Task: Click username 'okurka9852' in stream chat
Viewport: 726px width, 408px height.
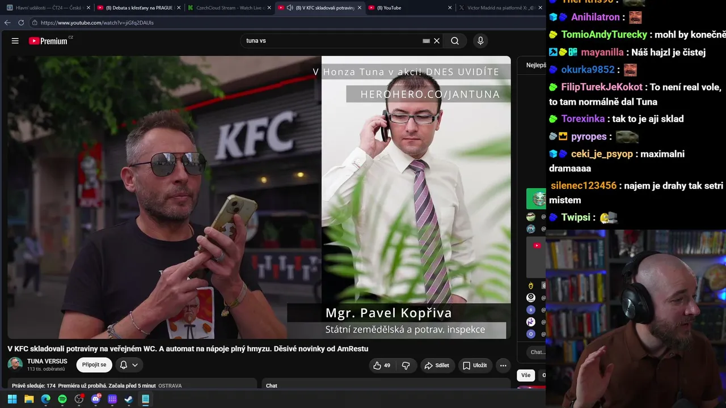Action: [x=588, y=70]
